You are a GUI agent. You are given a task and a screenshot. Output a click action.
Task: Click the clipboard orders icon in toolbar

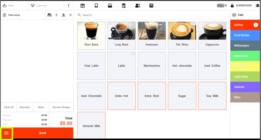pos(124,6)
